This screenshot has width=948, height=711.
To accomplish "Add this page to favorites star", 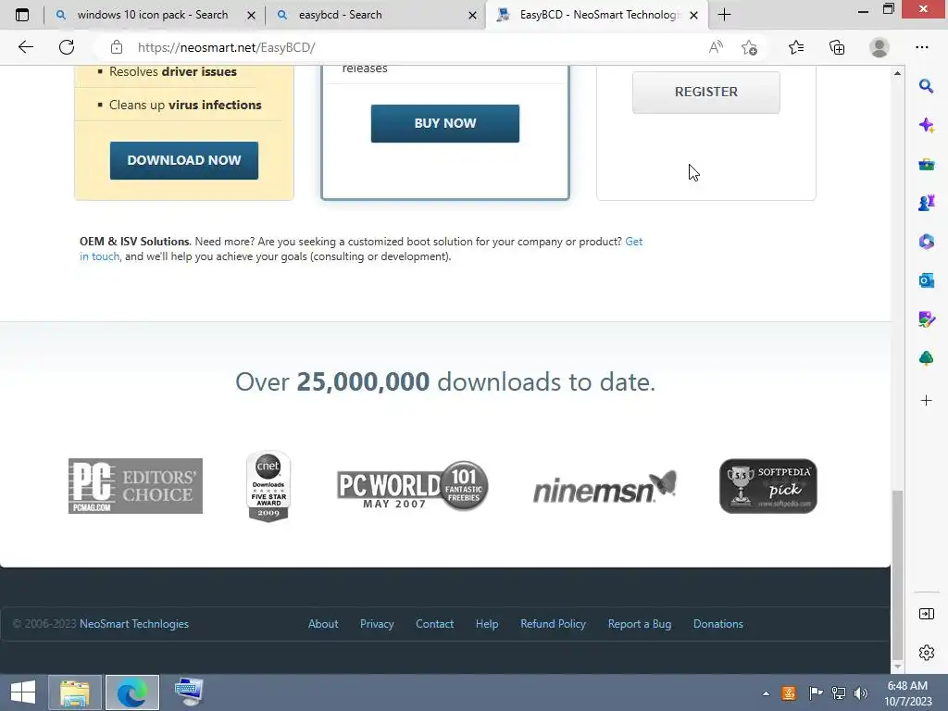I will pos(750,47).
